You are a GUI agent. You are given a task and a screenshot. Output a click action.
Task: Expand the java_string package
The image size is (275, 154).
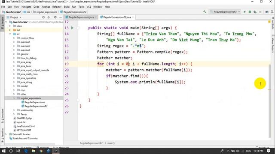click(14, 82)
